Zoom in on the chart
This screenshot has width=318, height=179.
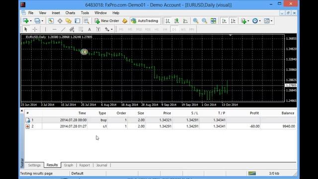[195, 21]
